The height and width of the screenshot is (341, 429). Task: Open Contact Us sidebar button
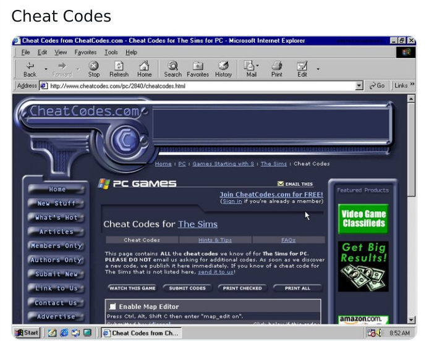[x=56, y=303]
